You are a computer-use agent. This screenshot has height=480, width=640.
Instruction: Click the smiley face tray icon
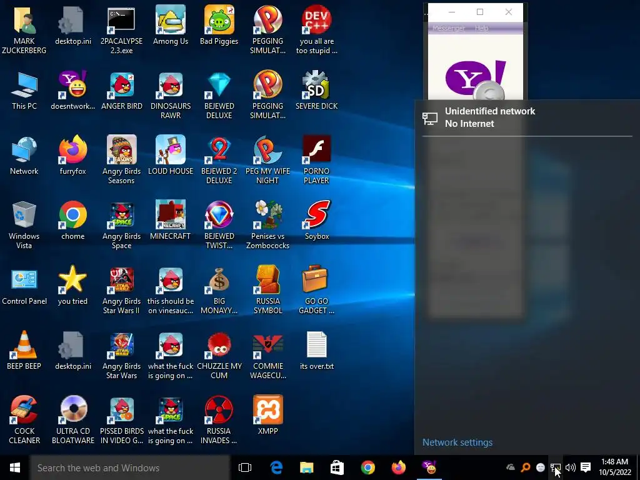click(x=541, y=467)
